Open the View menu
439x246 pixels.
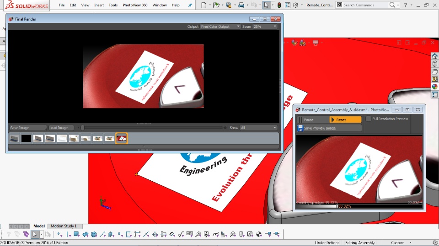85,5
